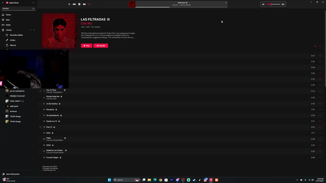Click the taskbar Search box
Viewport: 326px width, 183px height.
coord(127,180)
